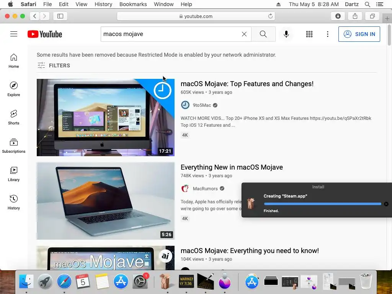Open the Safari share button
This screenshot has width=392, height=294.
click(355, 16)
